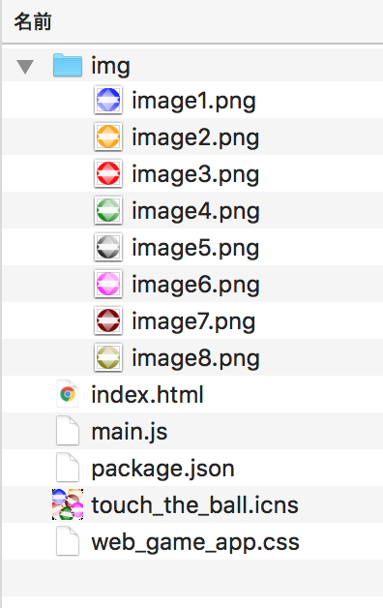
Task: Select the image5.png file name
Action: (195, 248)
